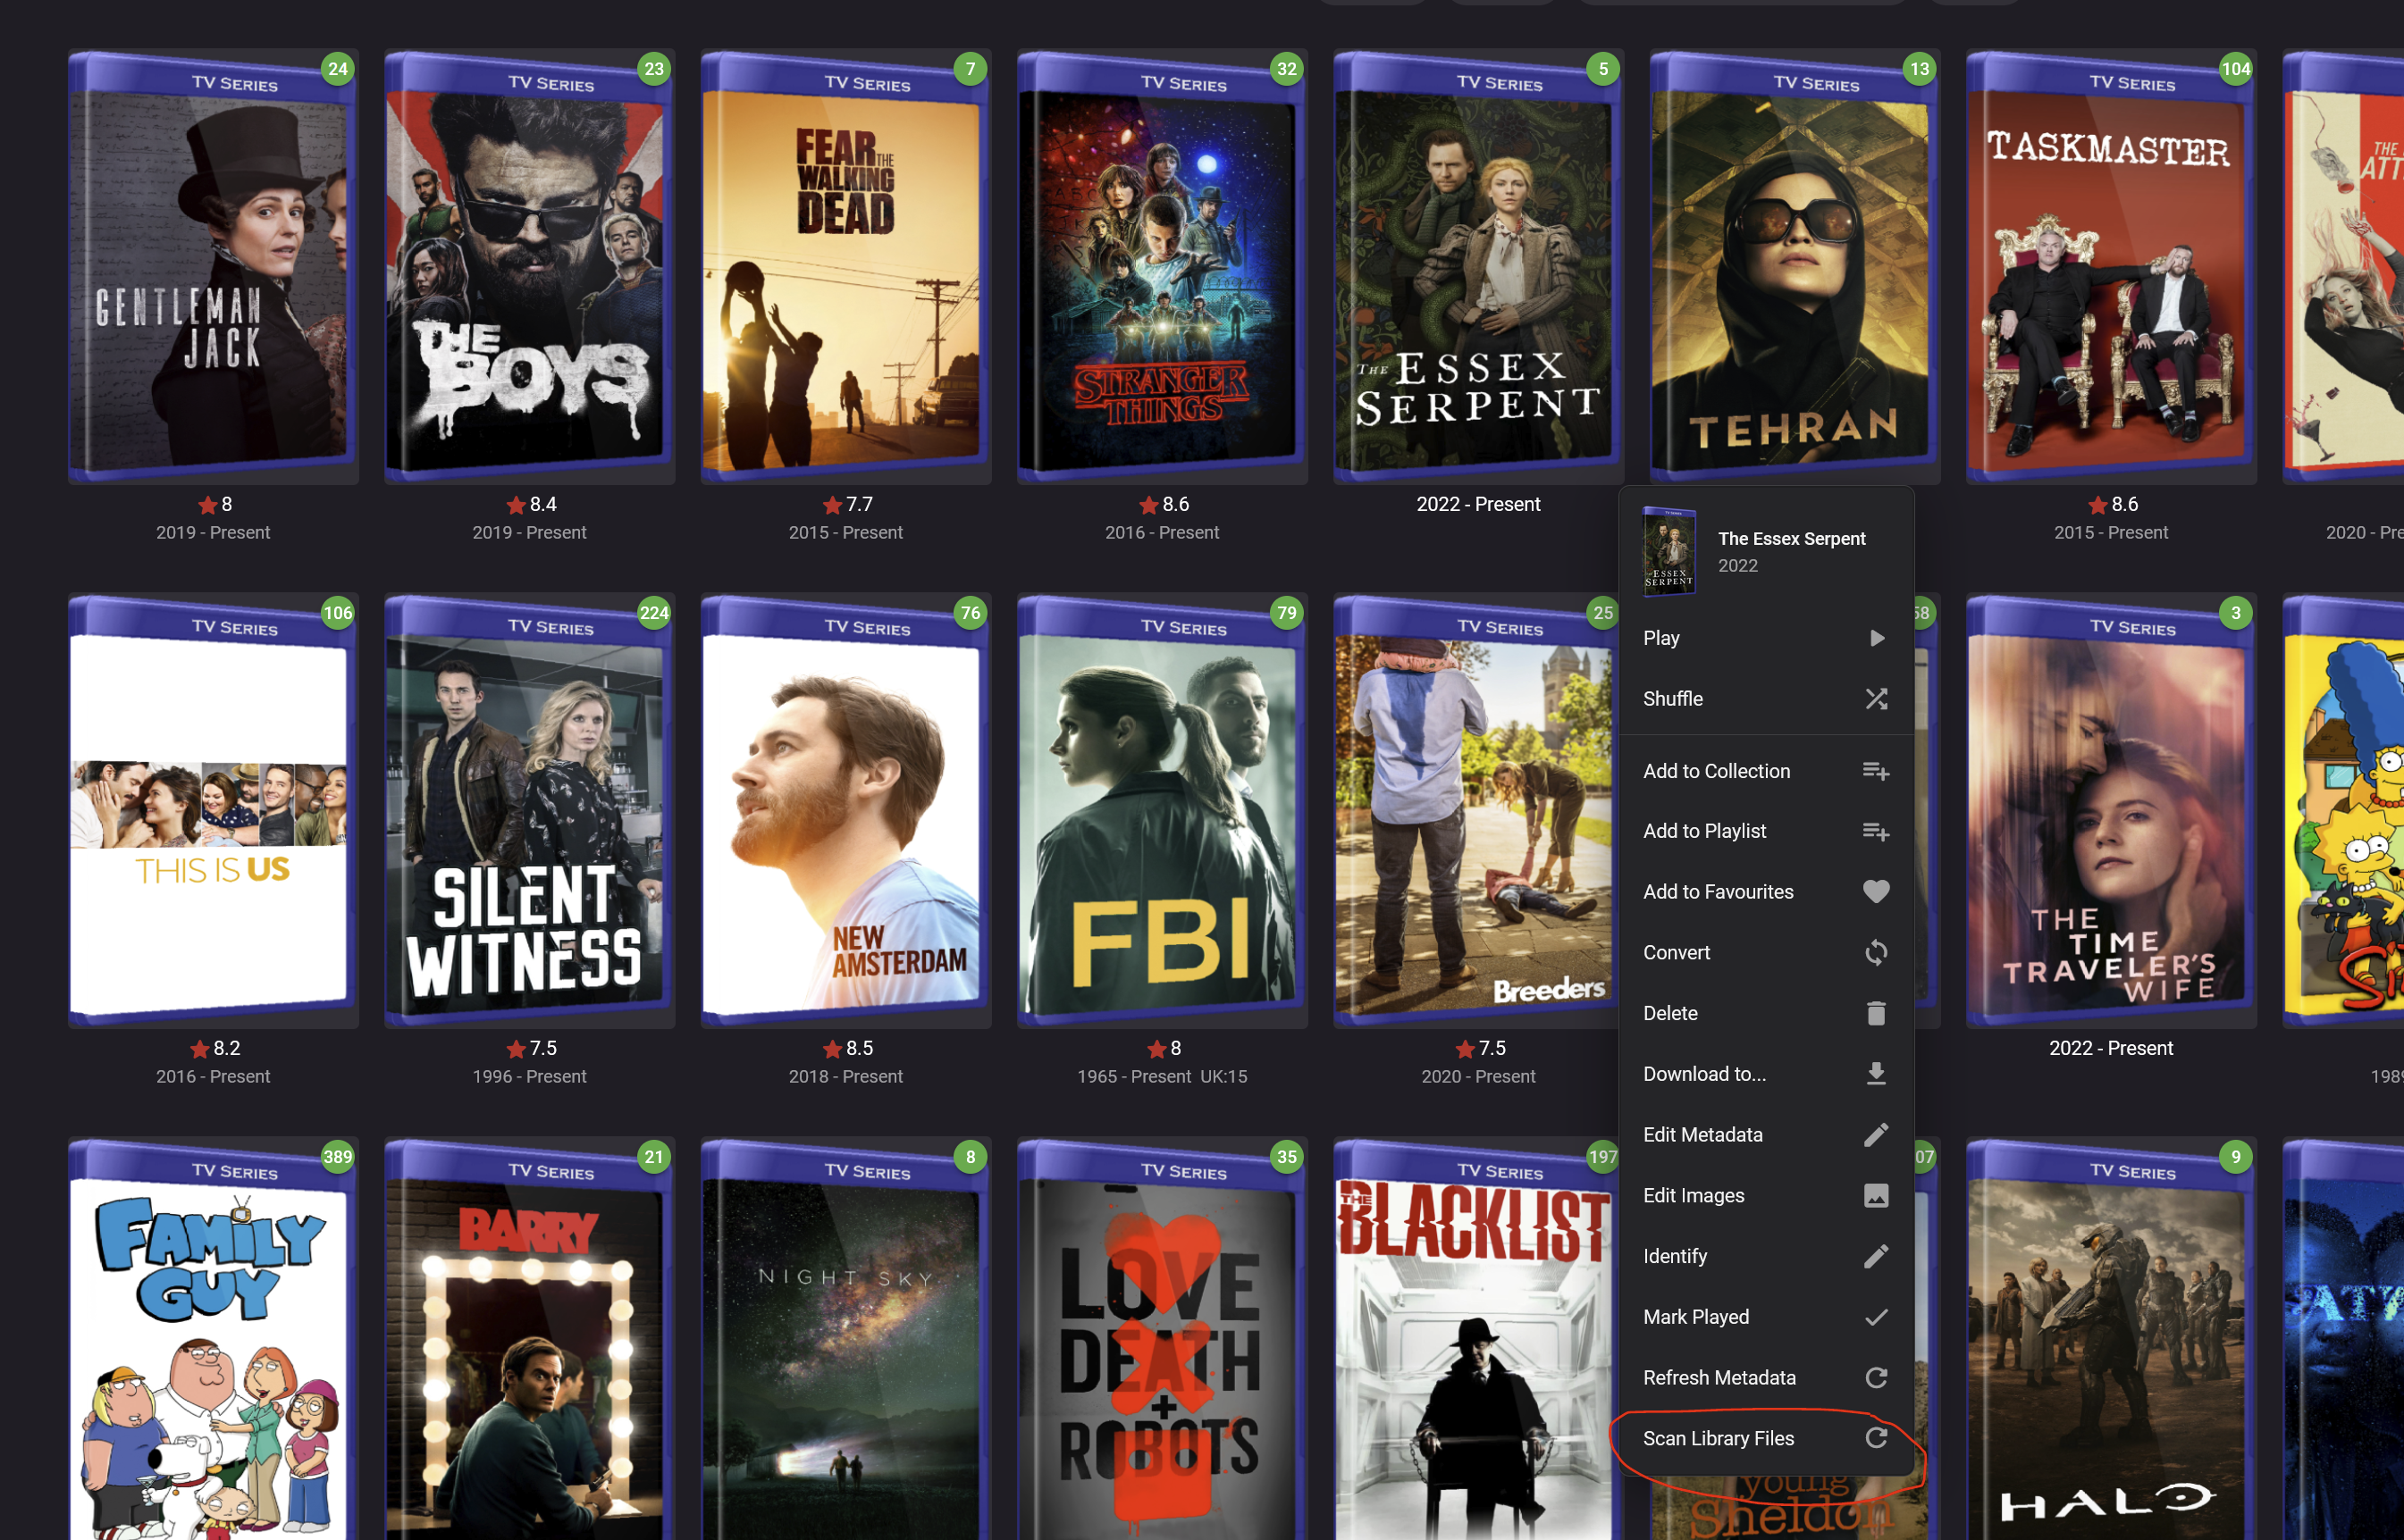Click the heart icon for favourites
Image resolution: width=2404 pixels, height=1540 pixels.
(x=1876, y=891)
